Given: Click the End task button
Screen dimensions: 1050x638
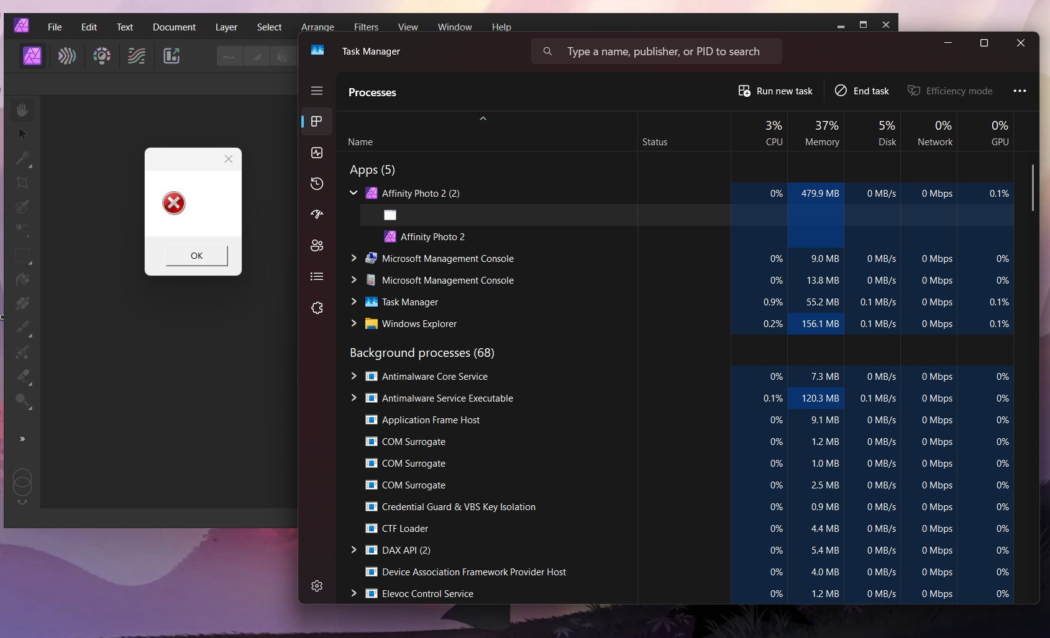Looking at the screenshot, I should coord(862,91).
